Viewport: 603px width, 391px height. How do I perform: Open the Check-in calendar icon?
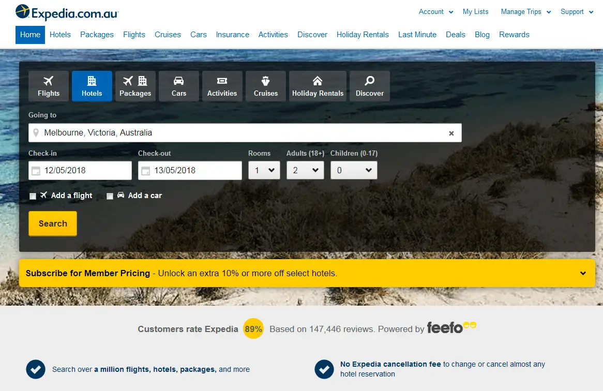tap(36, 171)
